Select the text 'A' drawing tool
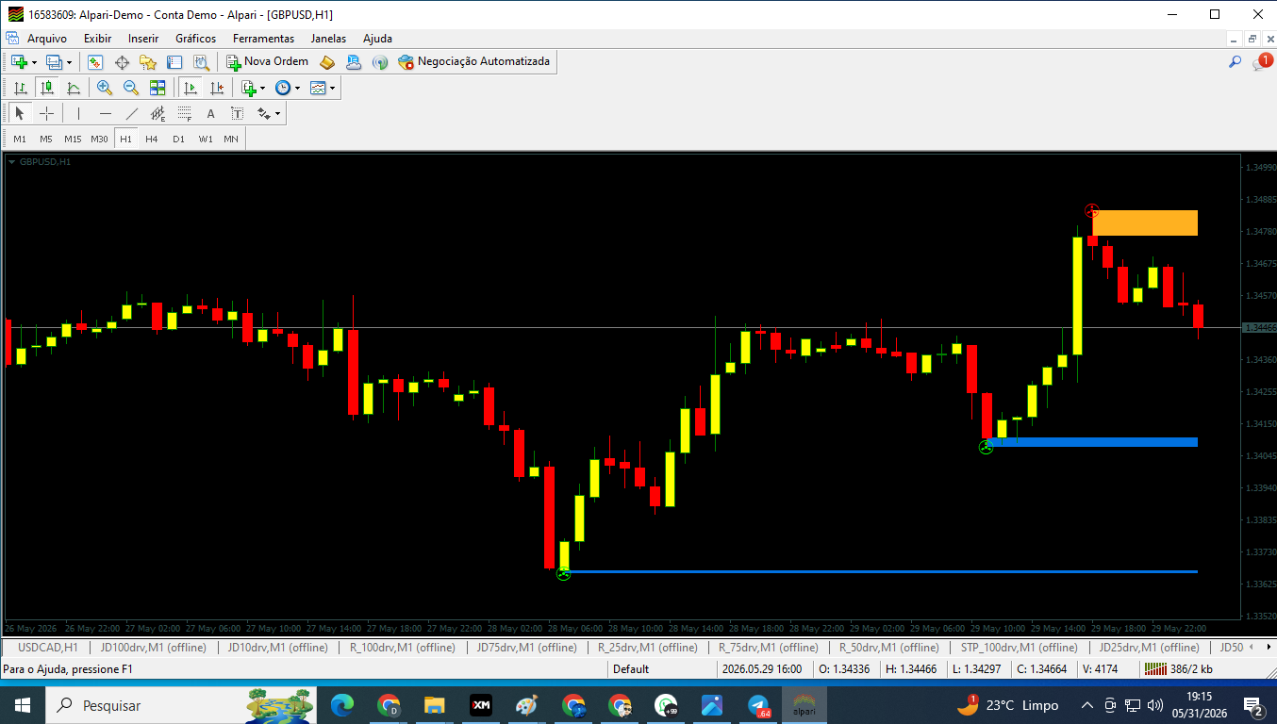Screen dimensions: 1277x724 click(210, 114)
